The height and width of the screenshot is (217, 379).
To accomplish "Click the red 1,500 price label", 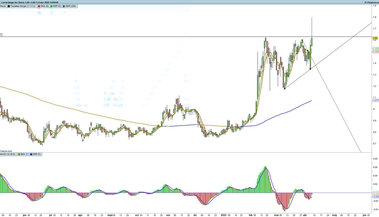I will tap(376, 51).
